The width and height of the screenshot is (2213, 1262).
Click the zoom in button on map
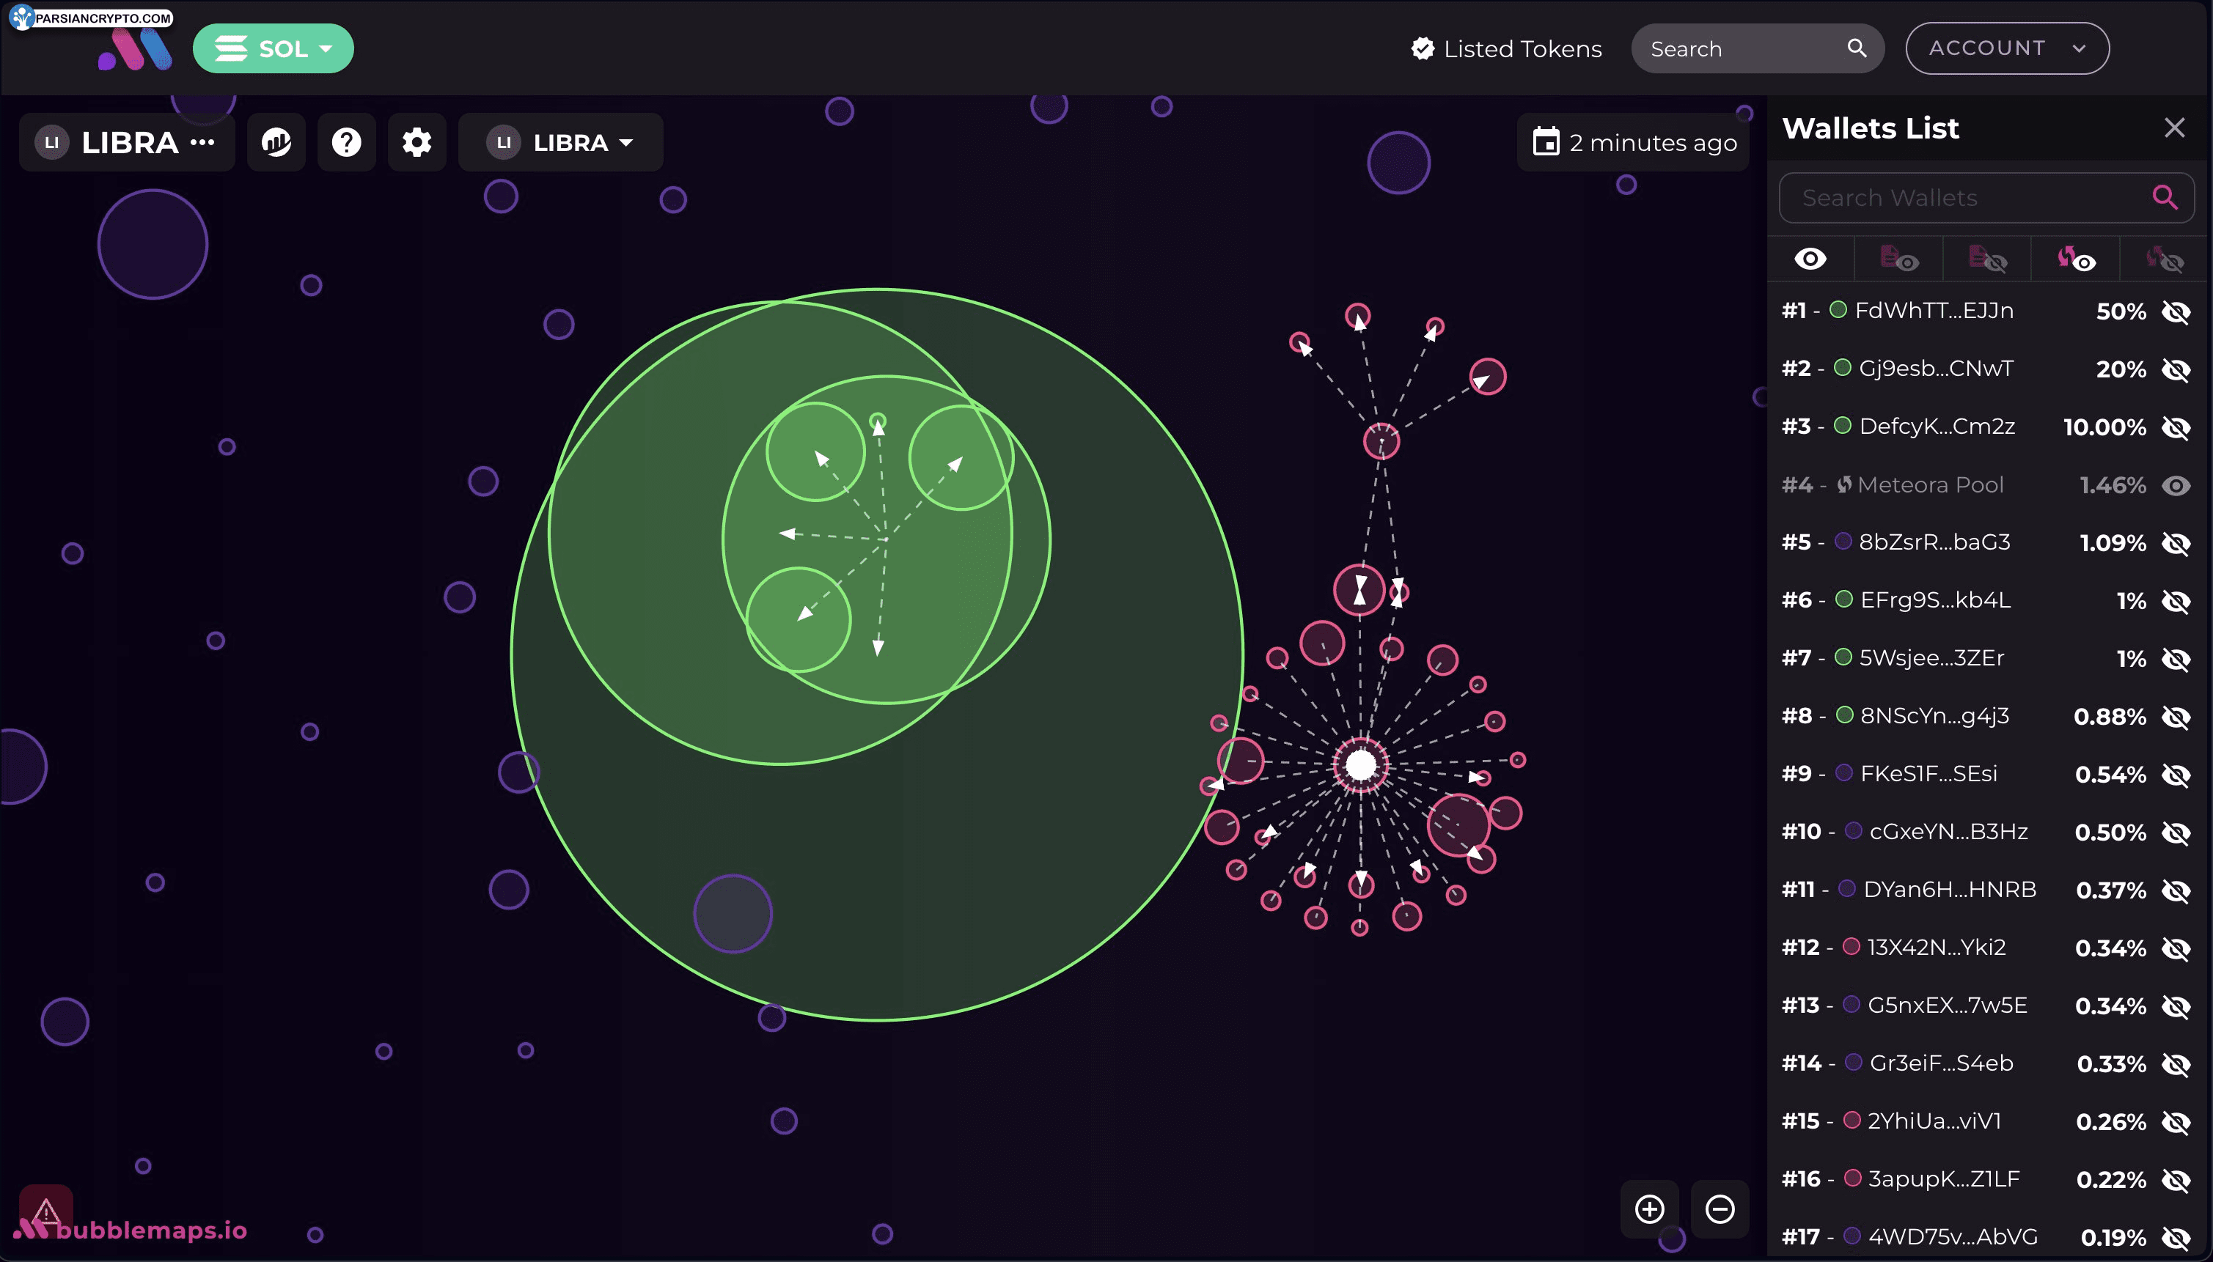[x=1651, y=1207]
